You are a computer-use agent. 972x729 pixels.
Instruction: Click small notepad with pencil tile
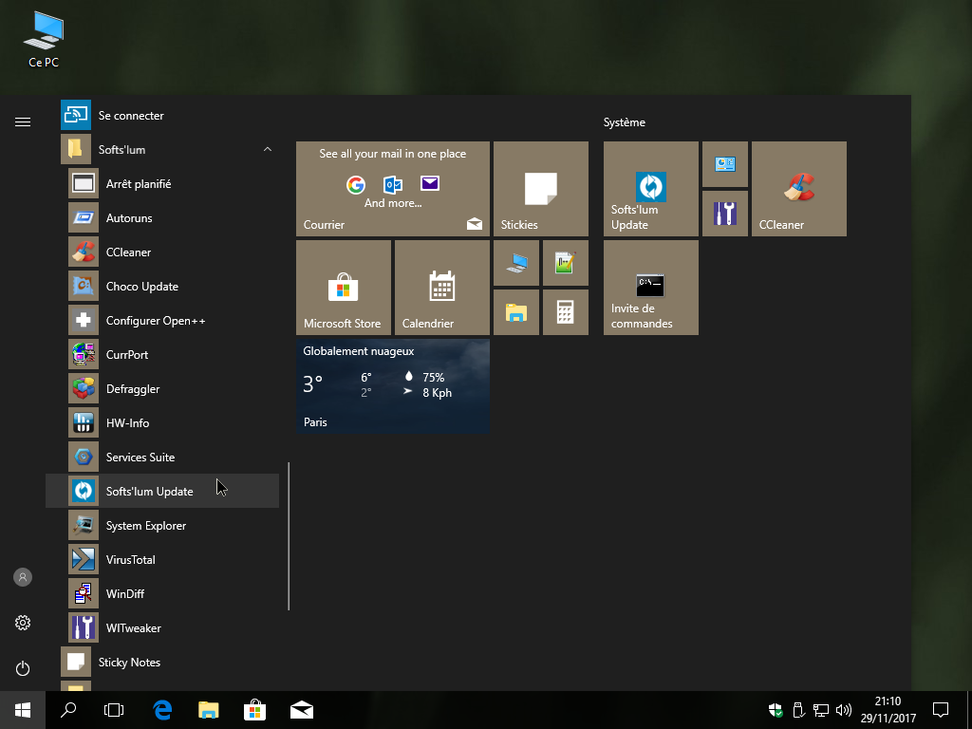(566, 263)
